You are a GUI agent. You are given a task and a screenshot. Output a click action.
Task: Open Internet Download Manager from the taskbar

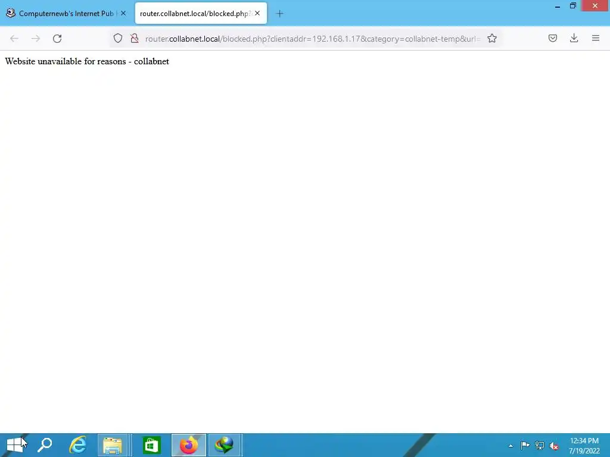coord(225,445)
